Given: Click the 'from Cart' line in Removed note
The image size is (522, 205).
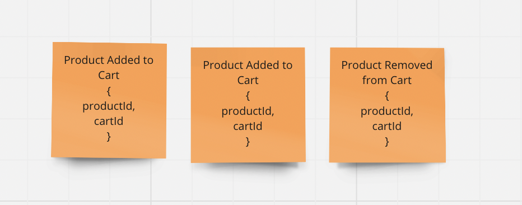Looking at the screenshot, I should (387, 80).
